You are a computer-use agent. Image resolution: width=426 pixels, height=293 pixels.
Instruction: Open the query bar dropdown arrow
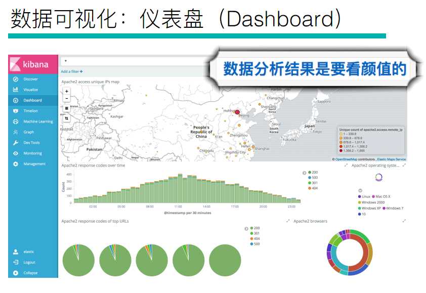65,61
